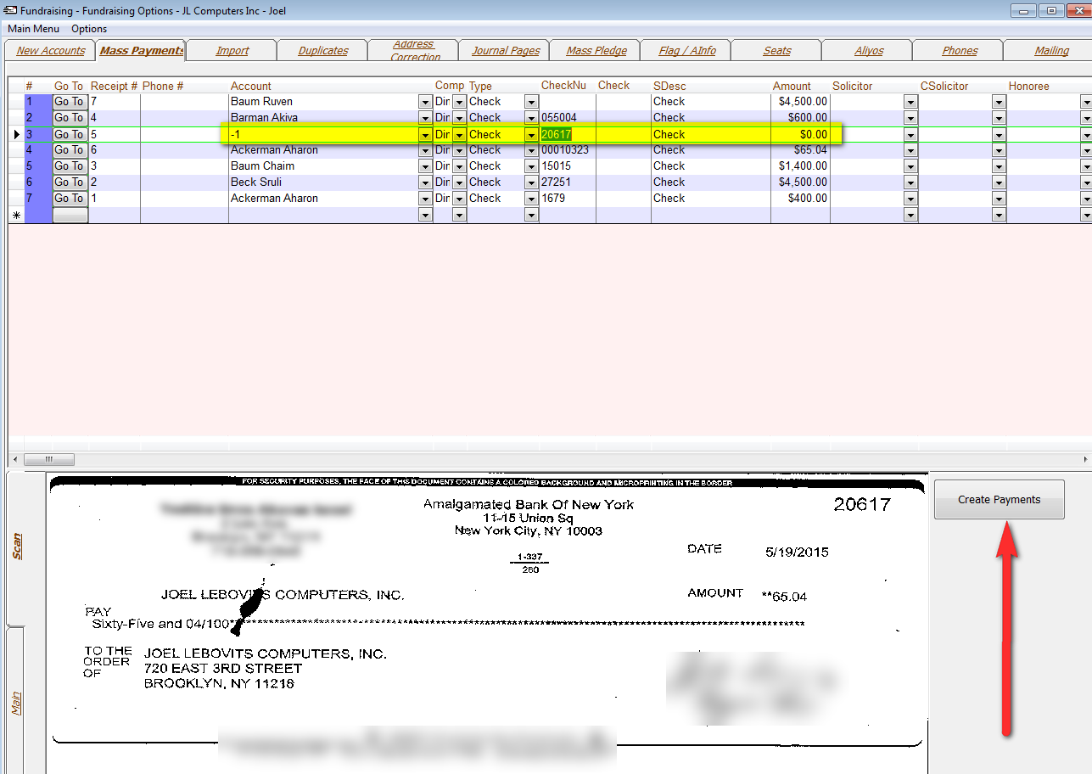This screenshot has width=1092, height=774.
Task: Click the new record asterisk row selector
Action: point(16,216)
